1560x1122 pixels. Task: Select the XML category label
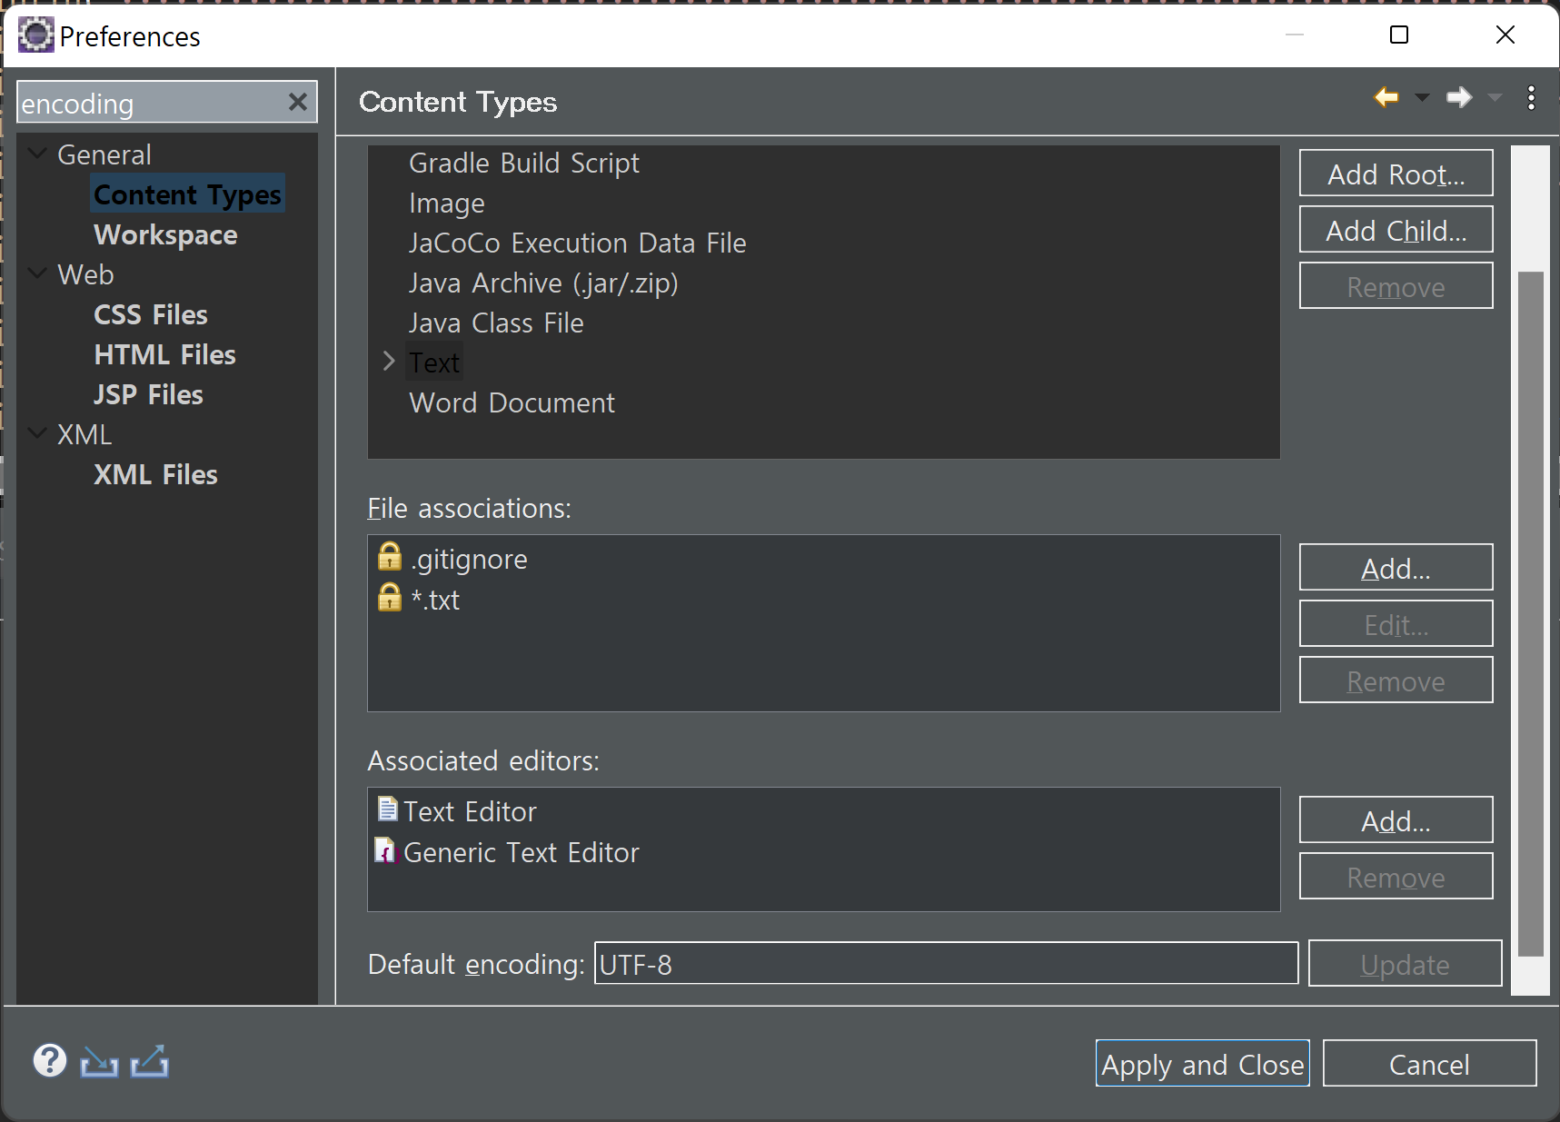pos(84,434)
